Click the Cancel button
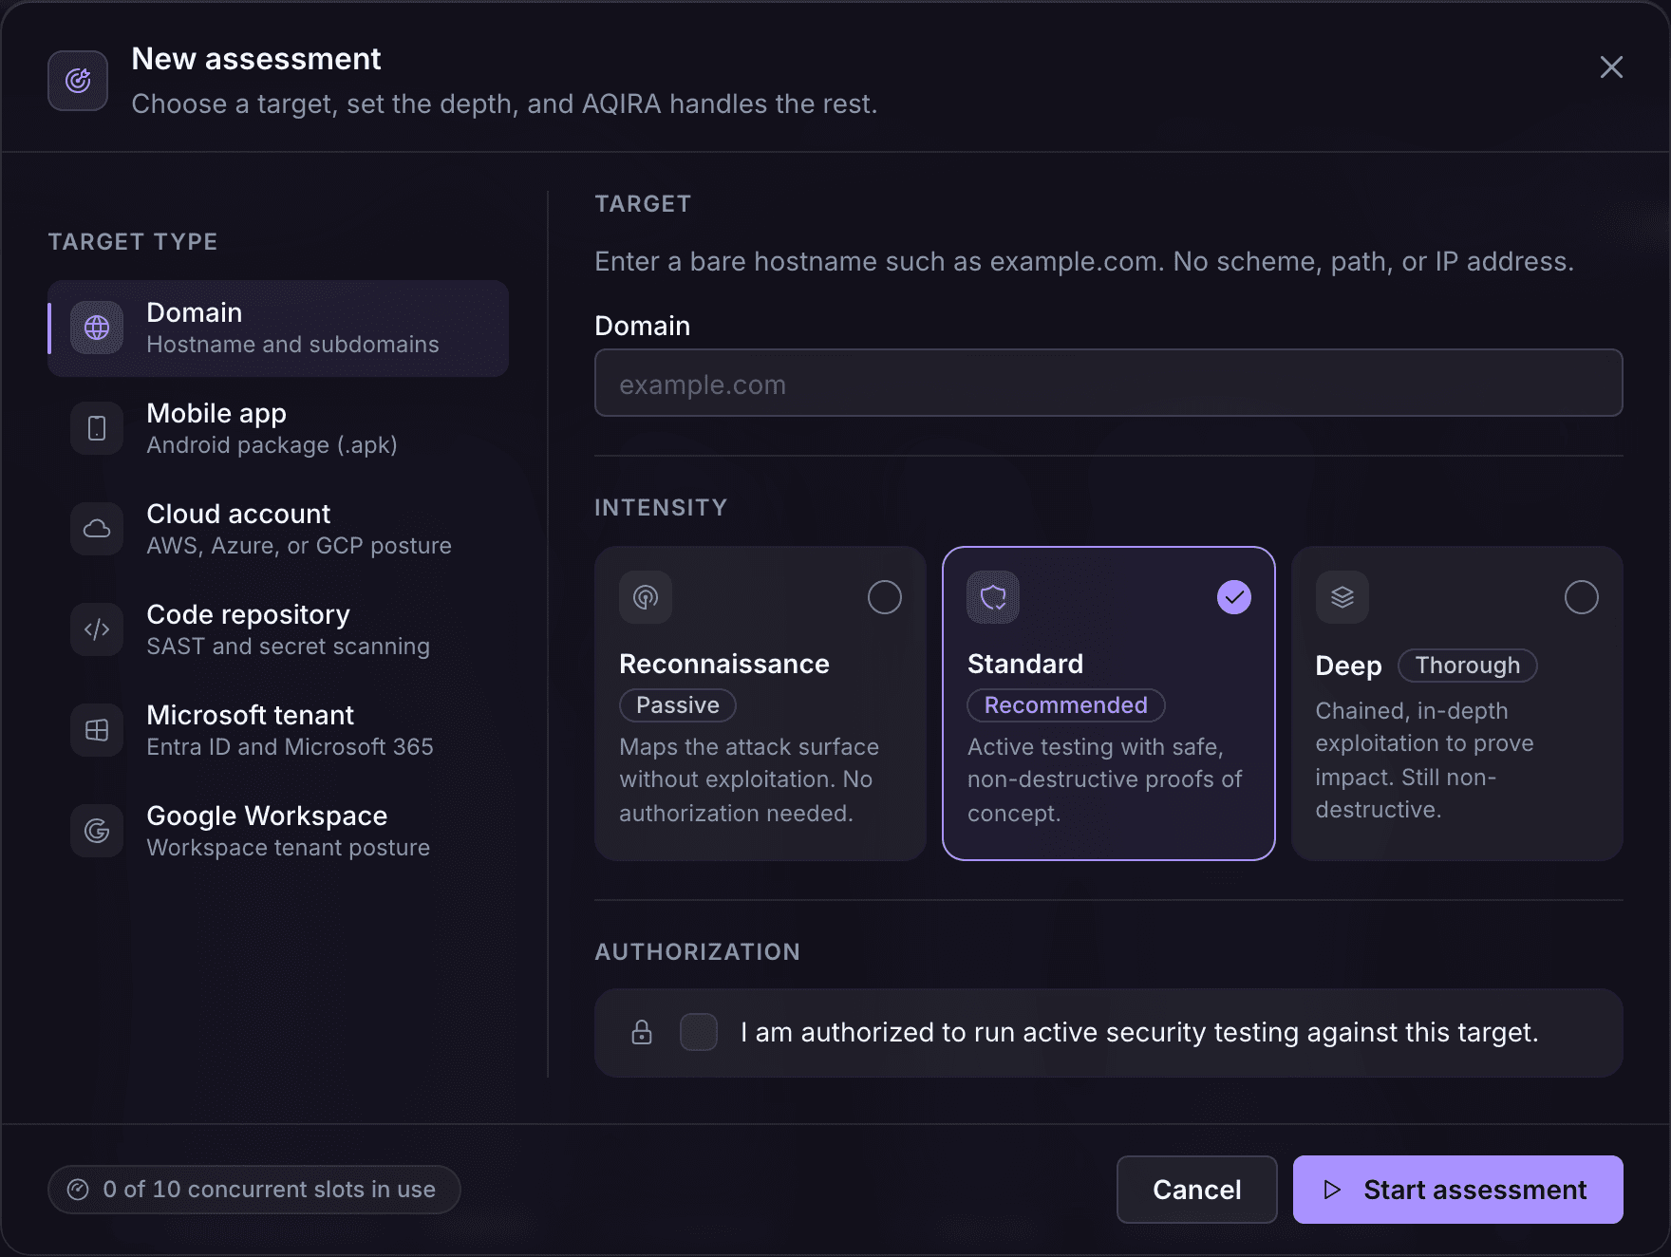Viewport: 1671px width, 1257px height. (x=1197, y=1190)
